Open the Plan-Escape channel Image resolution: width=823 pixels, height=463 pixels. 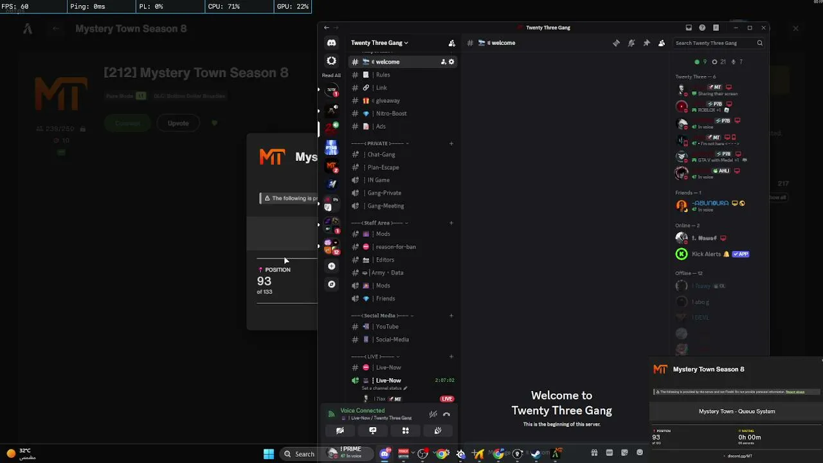pyautogui.click(x=403, y=167)
